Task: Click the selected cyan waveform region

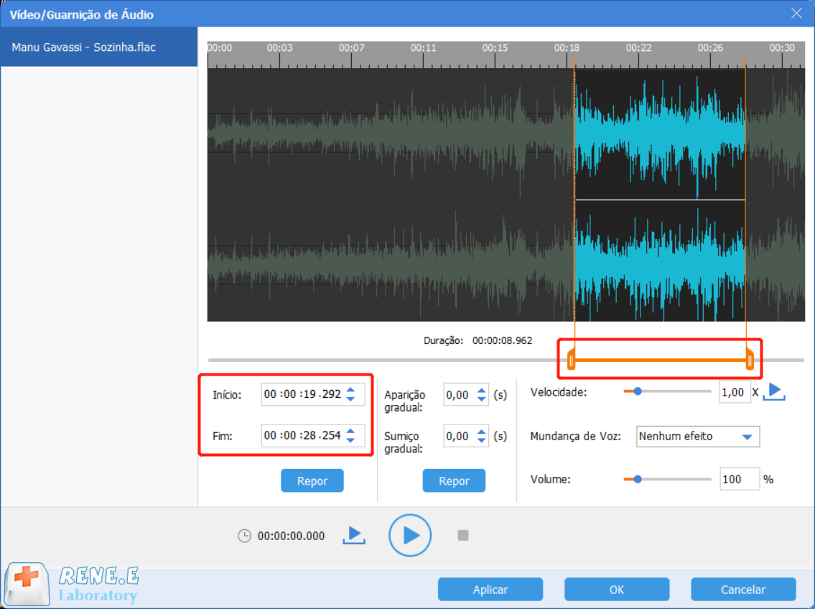Action: pyautogui.click(x=660, y=195)
